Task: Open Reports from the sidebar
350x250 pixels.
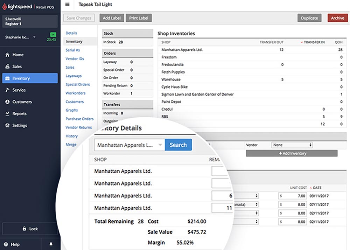Action: coord(30,113)
